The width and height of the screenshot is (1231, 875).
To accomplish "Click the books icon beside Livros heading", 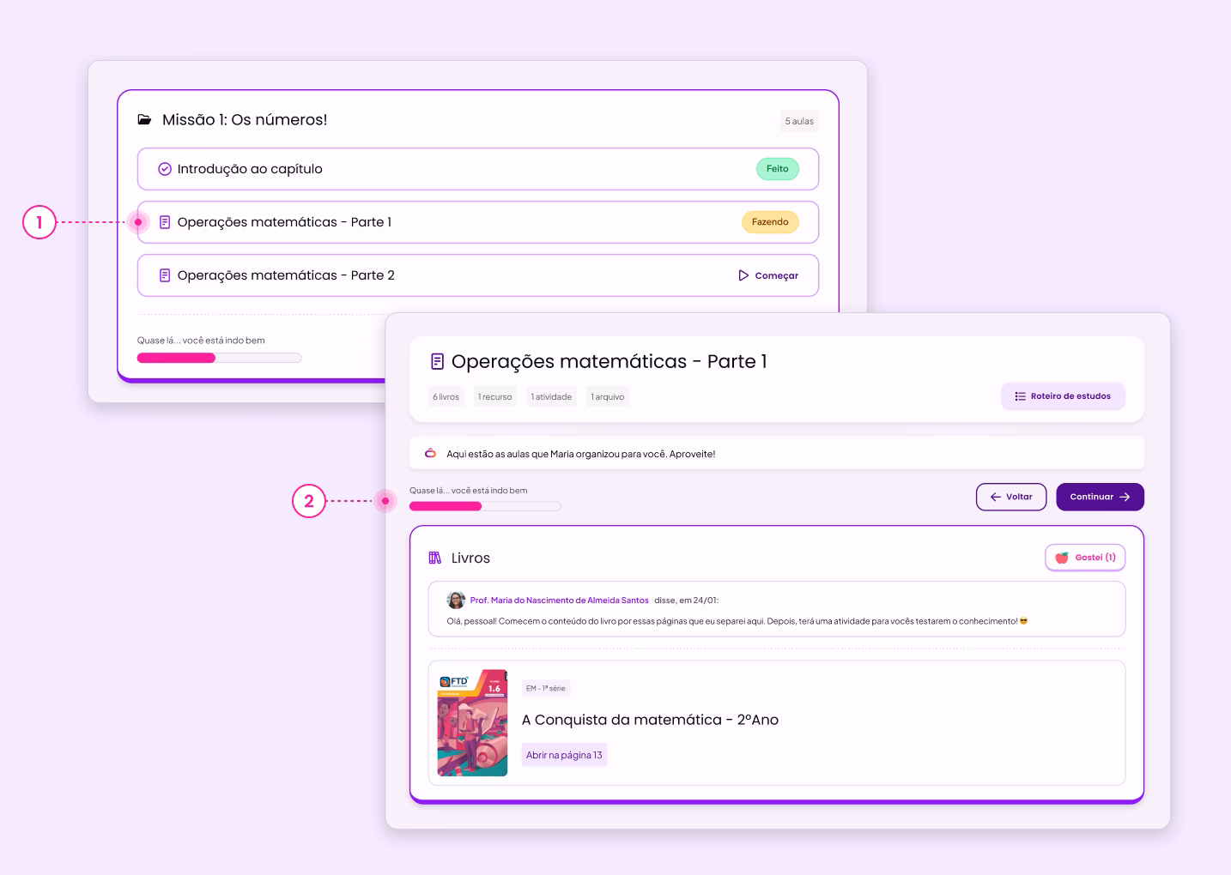I will coord(435,558).
